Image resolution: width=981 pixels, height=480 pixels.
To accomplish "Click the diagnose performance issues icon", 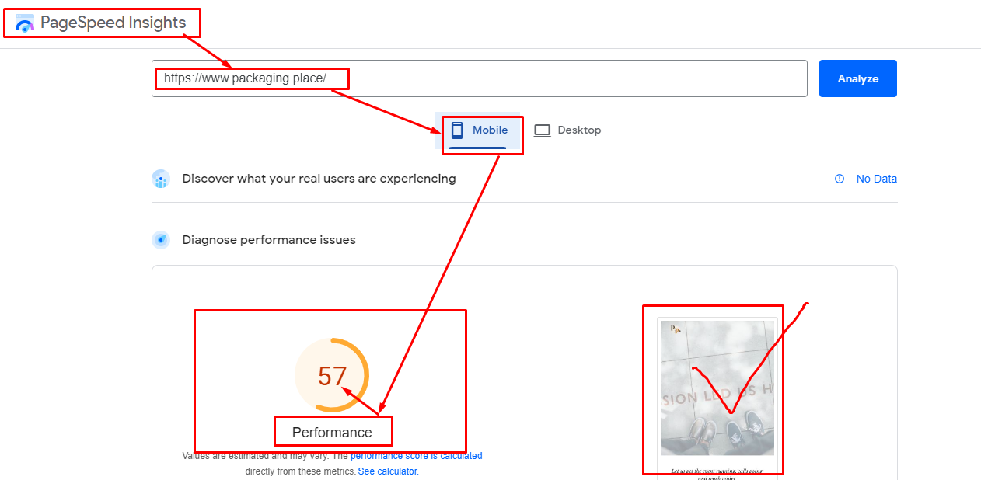I will coord(161,240).
